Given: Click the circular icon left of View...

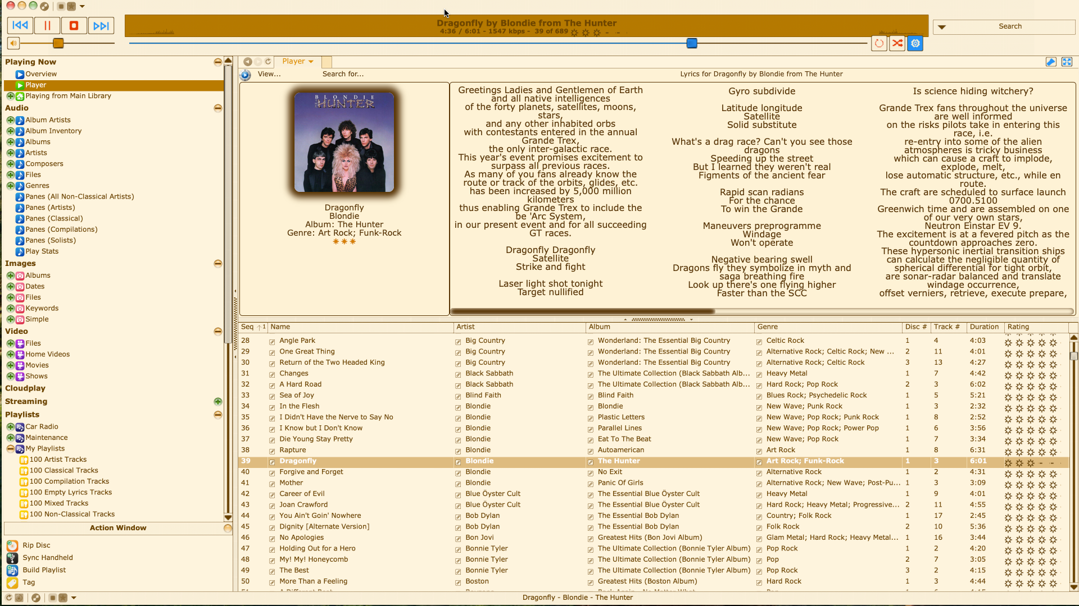Looking at the screenshot, I should pyautogui.click(x=246, y=75).
